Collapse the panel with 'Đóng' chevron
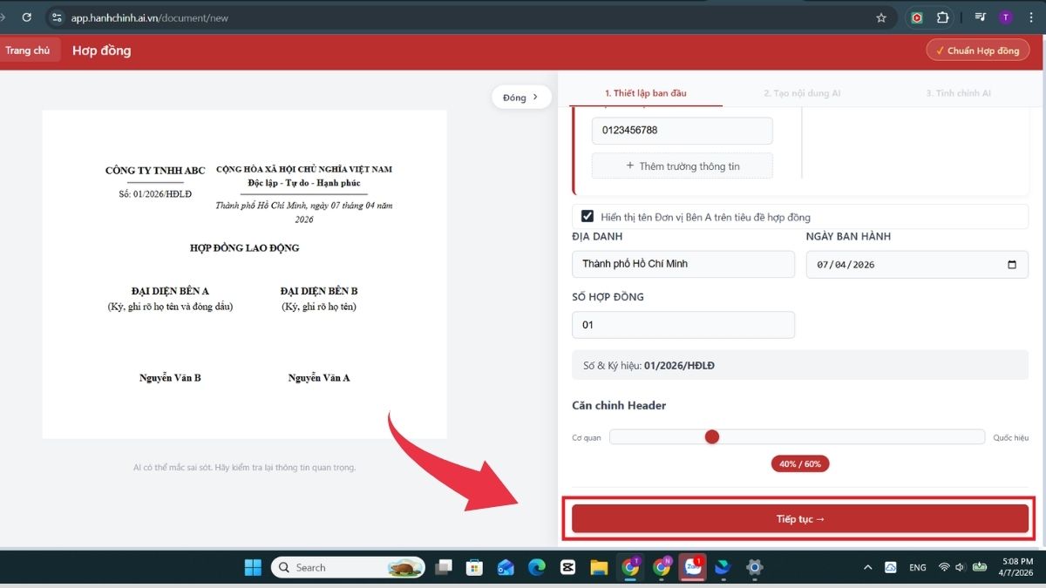The image size is (1046, 588). (521, 98)
